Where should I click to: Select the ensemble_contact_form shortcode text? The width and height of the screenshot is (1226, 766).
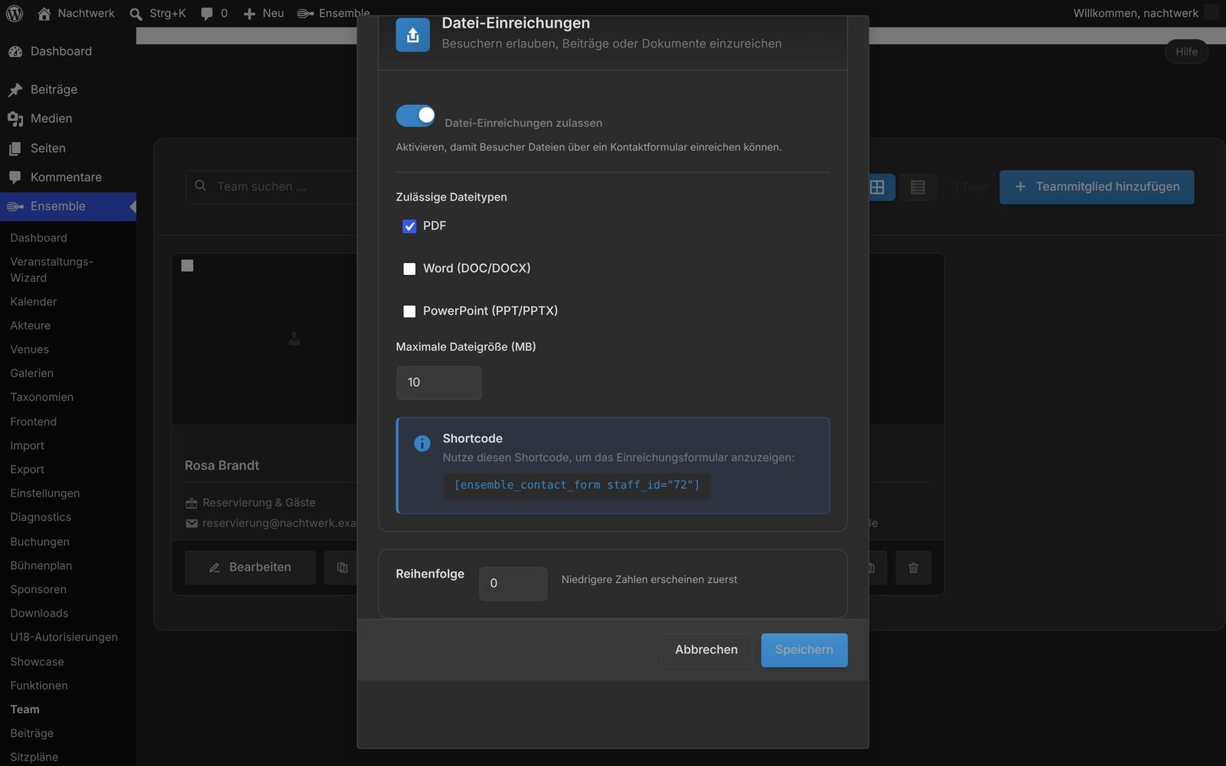click(577, 485)
